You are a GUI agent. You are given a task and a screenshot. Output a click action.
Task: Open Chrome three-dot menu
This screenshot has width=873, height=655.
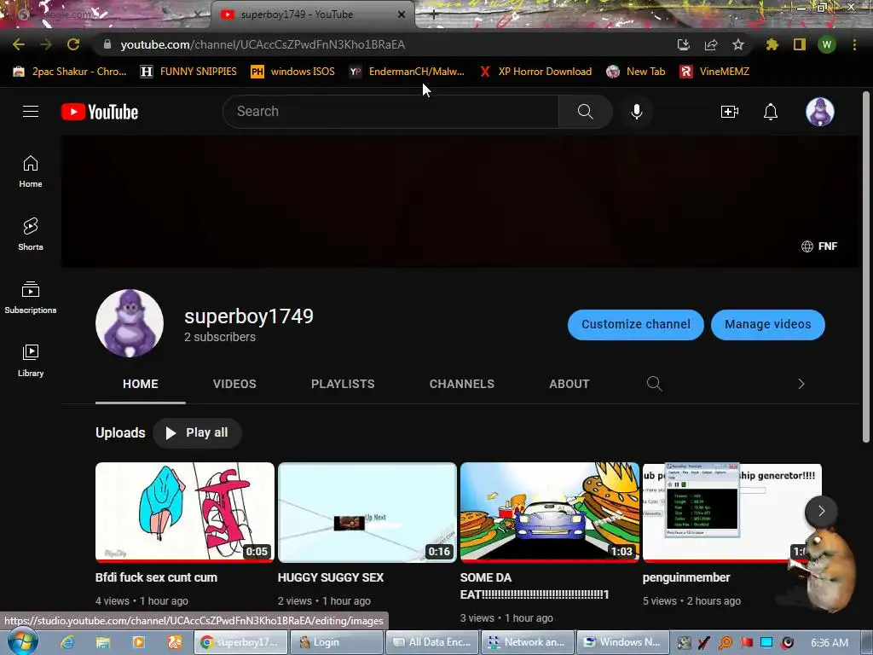click(x=854, y=44)
